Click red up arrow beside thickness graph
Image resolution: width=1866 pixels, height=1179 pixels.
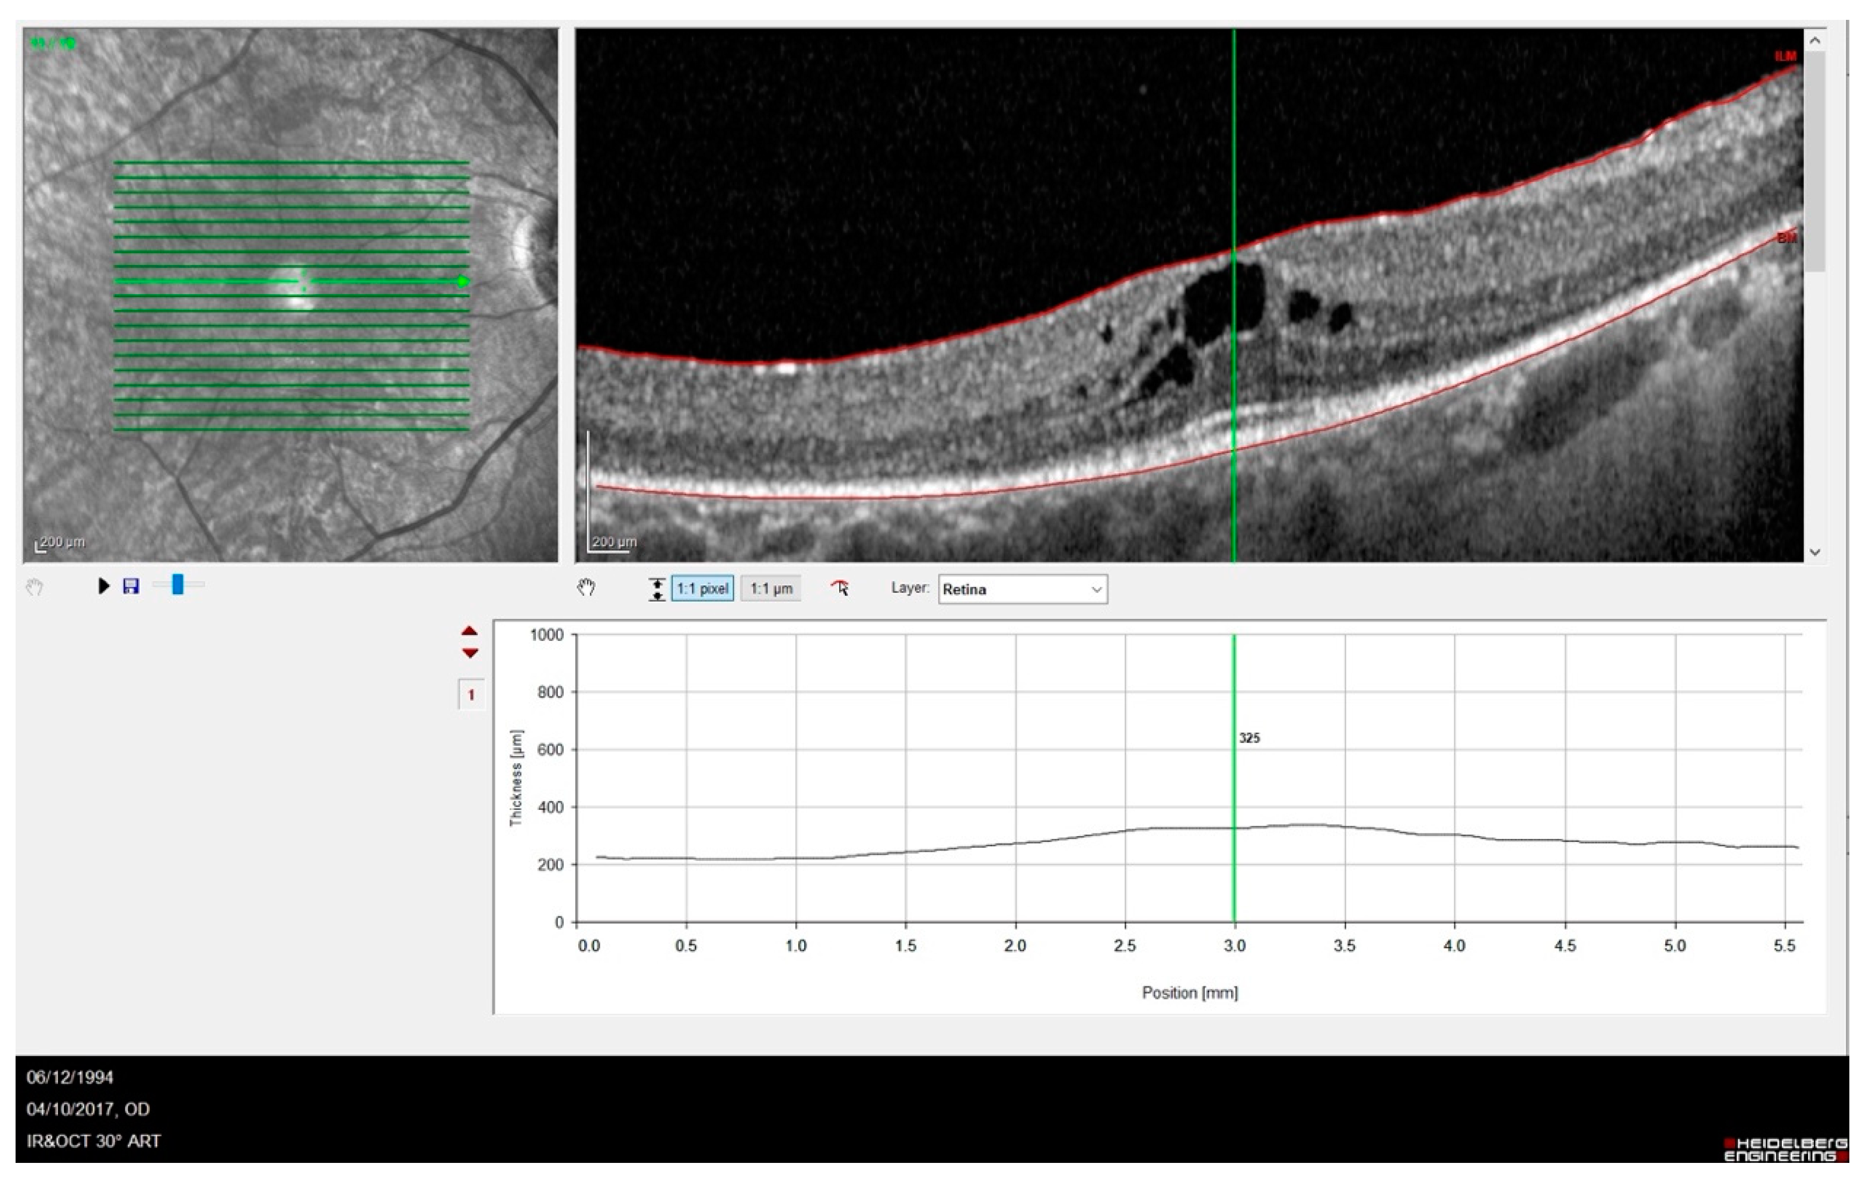point(470,631)
